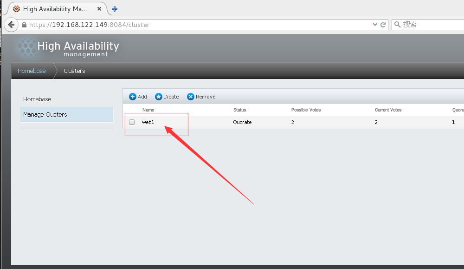464x269 pixels.
Task: Open the web1 cluster name link
Action: point(148,122)
